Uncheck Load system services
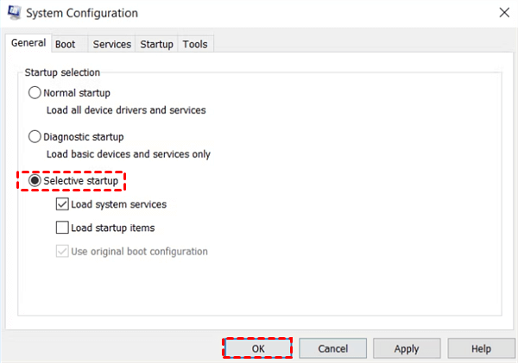The image size is (518, 363). 62,205
